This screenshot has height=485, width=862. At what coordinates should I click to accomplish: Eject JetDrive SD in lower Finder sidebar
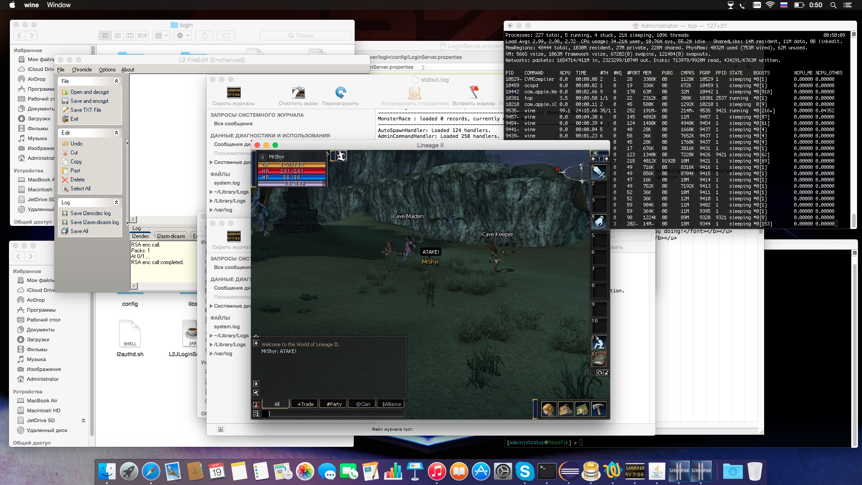(x=83, y=420)
